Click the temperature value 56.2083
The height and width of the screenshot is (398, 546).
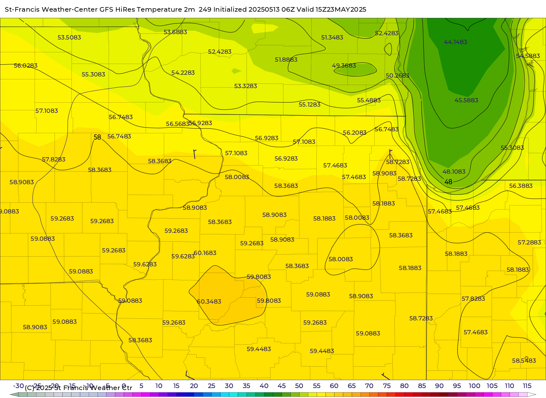click(354, 133)
